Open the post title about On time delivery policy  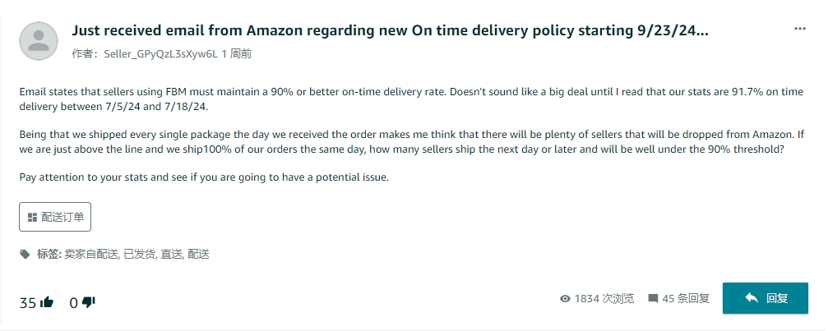point(390,30)
